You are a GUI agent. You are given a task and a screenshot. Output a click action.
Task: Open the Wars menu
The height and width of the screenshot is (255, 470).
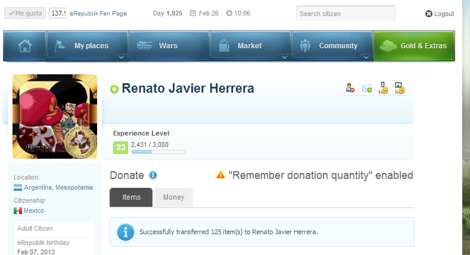tap(169, 46)
